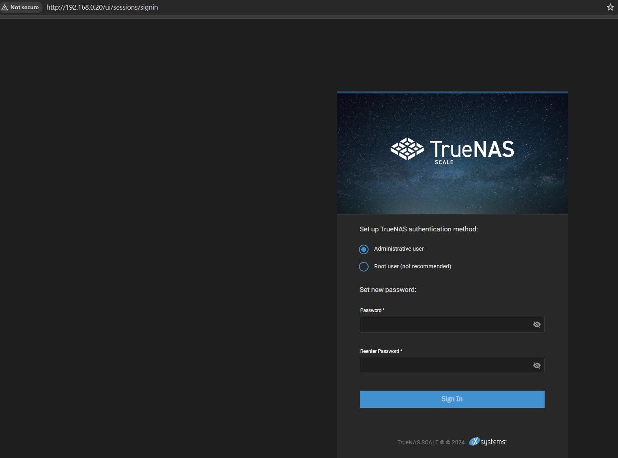The image size is (618, 458).
Task: Focus the Password input field
Action: pos(444,324)
